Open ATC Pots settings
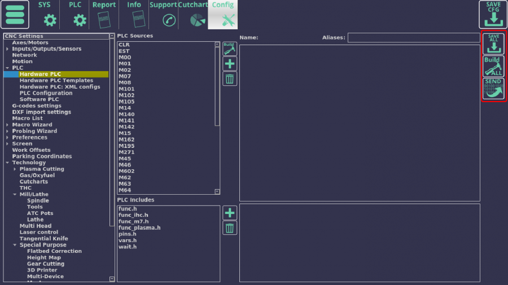 click(40, 213)
